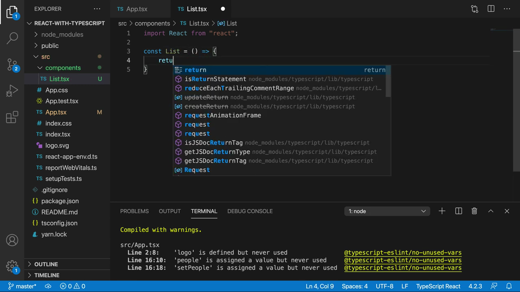The image size is (520, 292).
Task: Select the Terminal panel tab
Action: [x=204, y=211]
